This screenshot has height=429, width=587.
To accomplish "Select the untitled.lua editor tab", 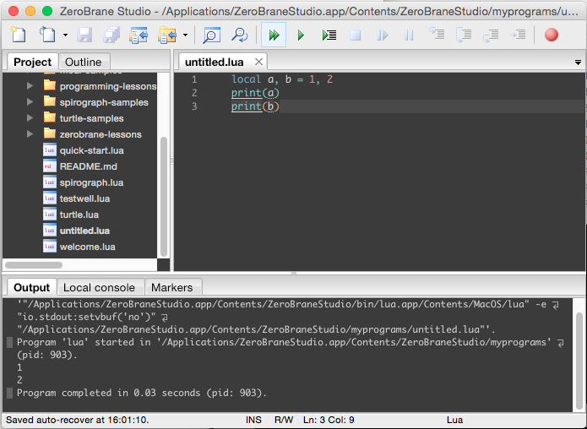I will click(215, 62).
